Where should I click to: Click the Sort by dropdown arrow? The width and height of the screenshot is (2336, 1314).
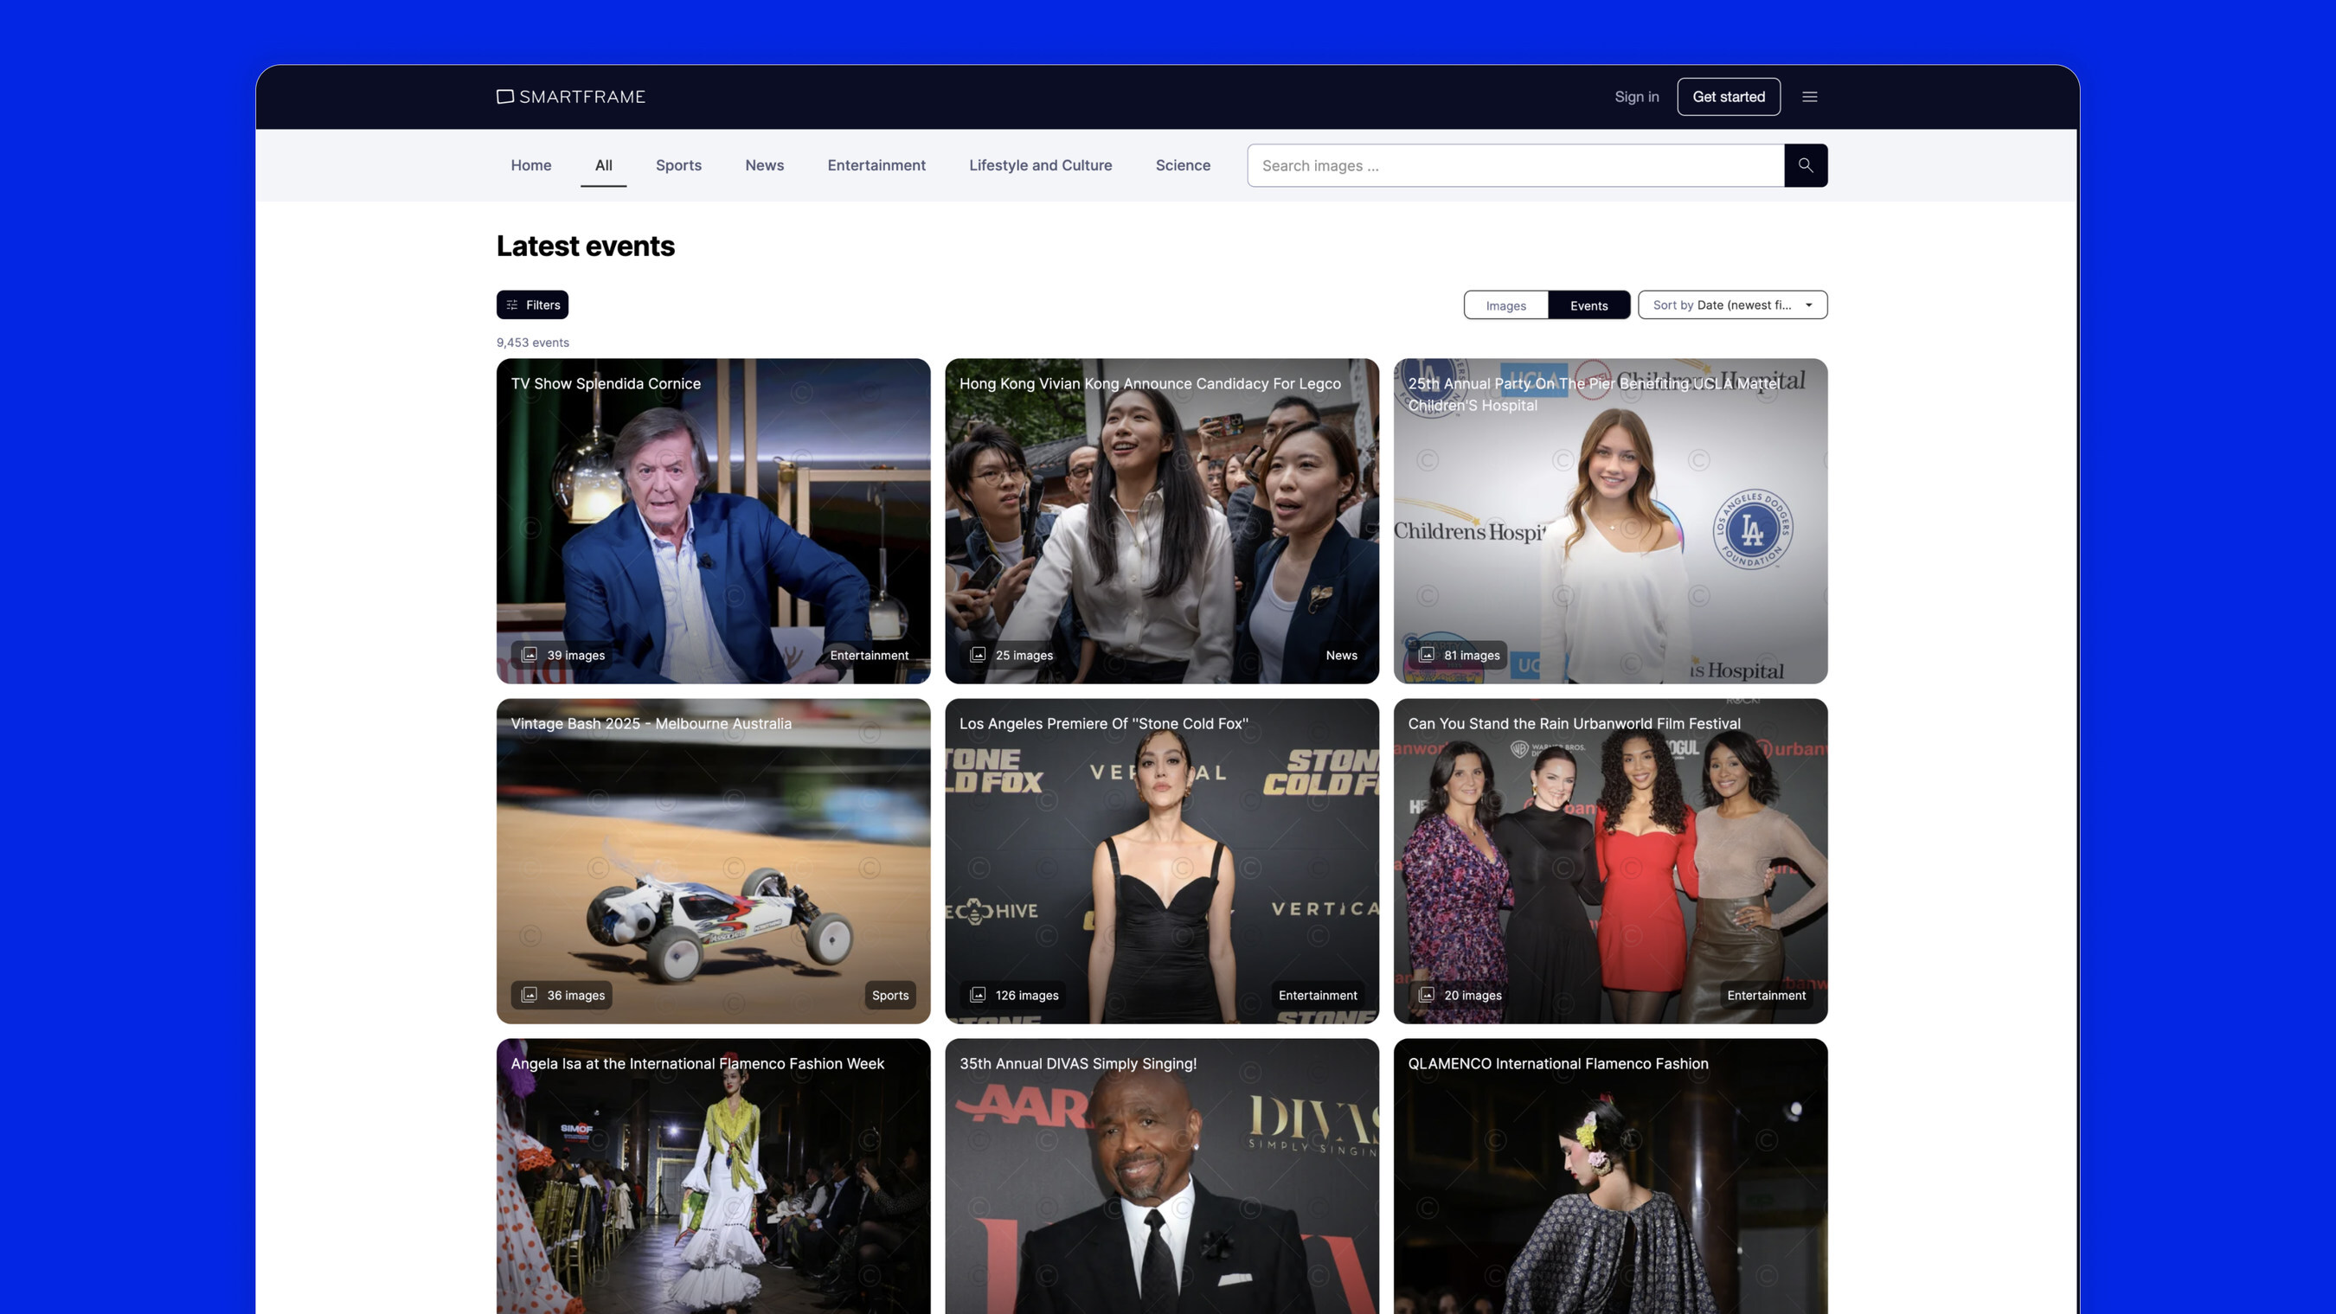click(x=1808, y=304)
